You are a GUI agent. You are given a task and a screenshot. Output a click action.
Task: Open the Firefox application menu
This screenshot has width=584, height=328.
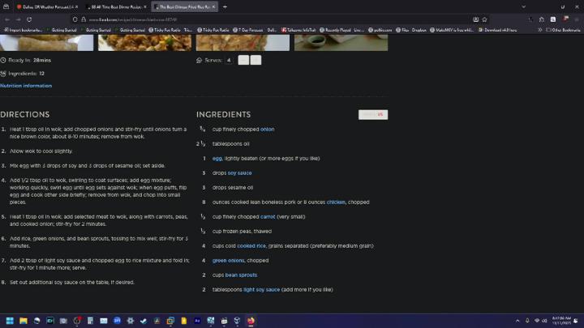point(577,19)
